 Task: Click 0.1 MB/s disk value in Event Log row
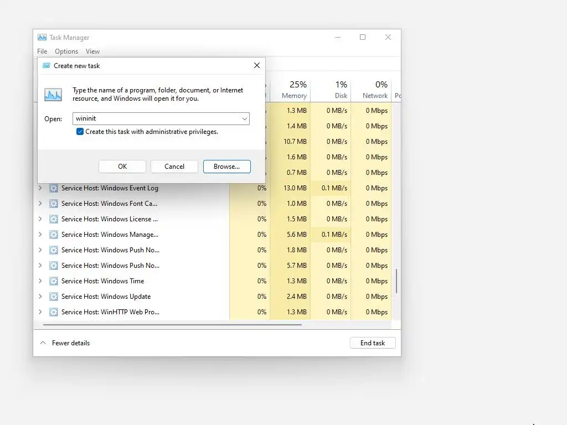click(x=334, y=188)
